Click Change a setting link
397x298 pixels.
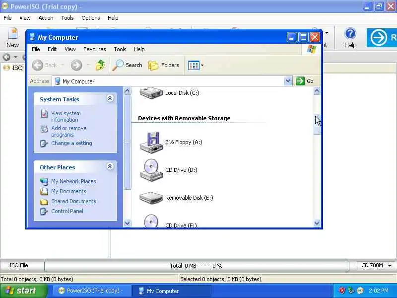click(x=71, y=144)
